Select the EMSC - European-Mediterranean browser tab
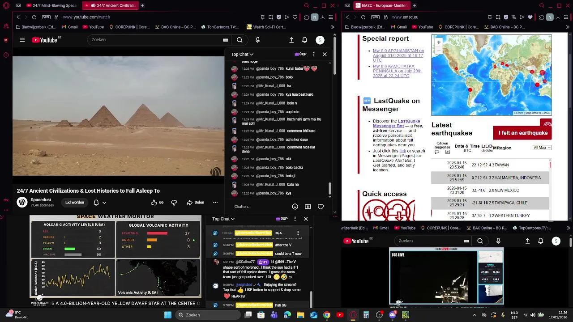Screen dimensions: 573x322 [x=381, y=5]
